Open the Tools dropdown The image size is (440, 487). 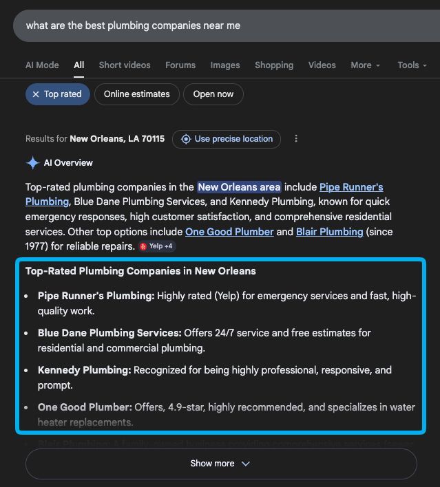[x=412, y=65]
